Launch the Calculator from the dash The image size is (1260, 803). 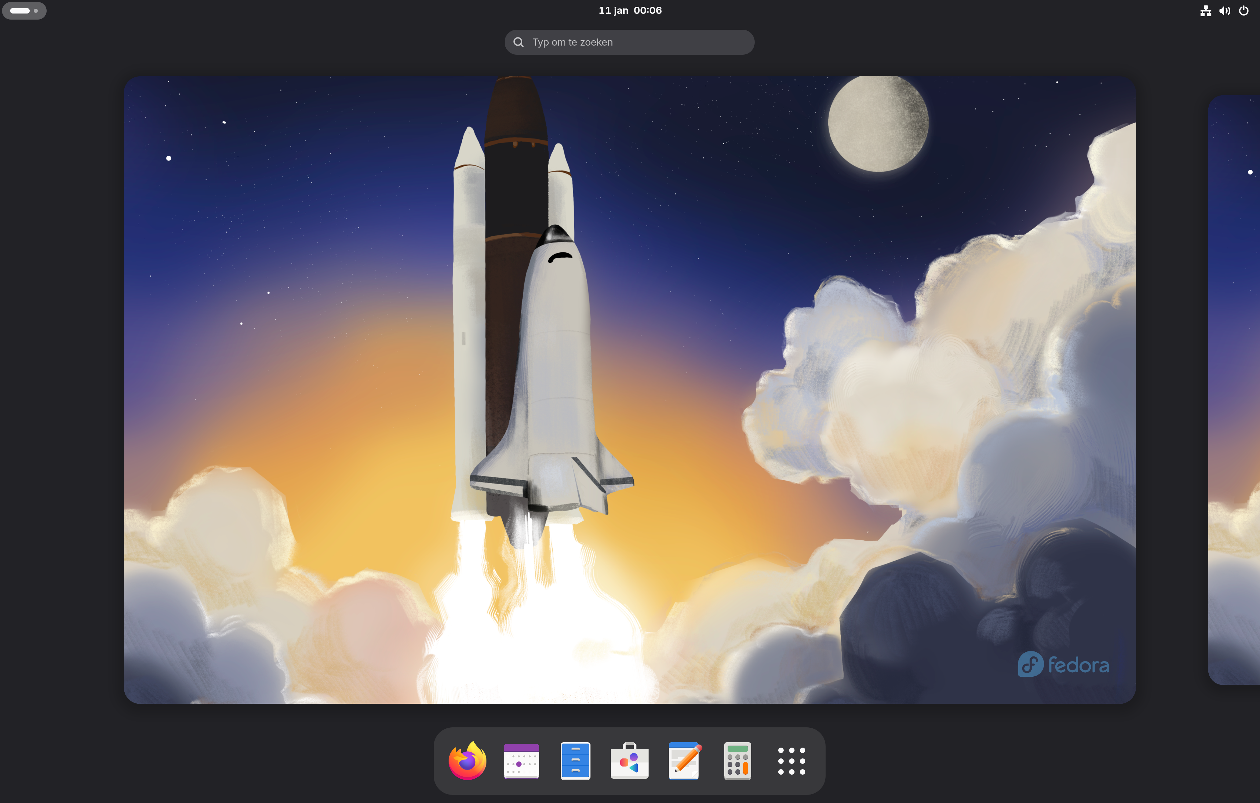(x=738, y=761)
